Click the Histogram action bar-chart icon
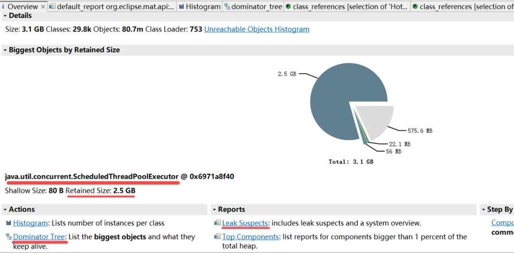 click(9, 223)
